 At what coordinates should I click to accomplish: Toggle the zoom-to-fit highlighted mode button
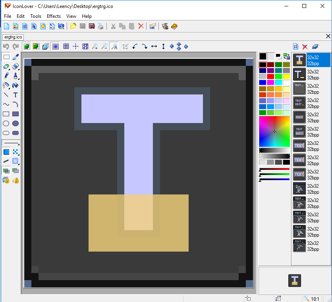coord(114,46)
